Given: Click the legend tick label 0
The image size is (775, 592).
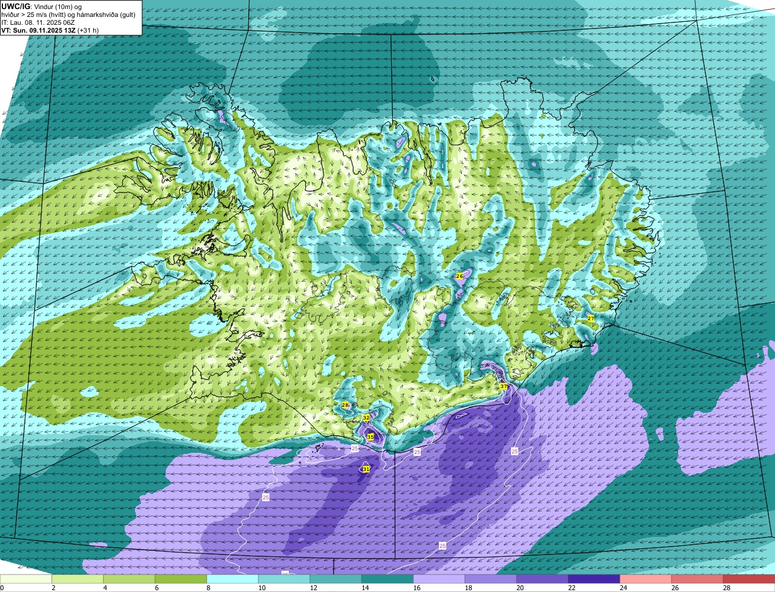Looking at the screenshot, I should tap(2, 588).
